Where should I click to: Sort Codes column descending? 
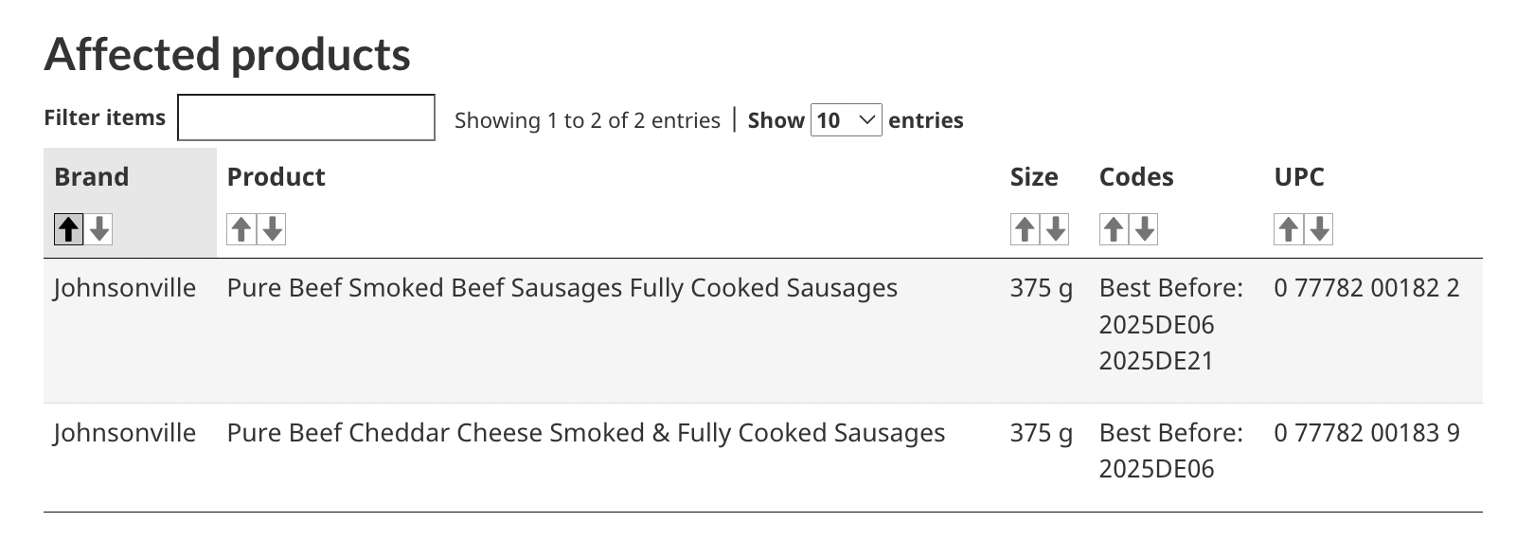[1145, 229]
